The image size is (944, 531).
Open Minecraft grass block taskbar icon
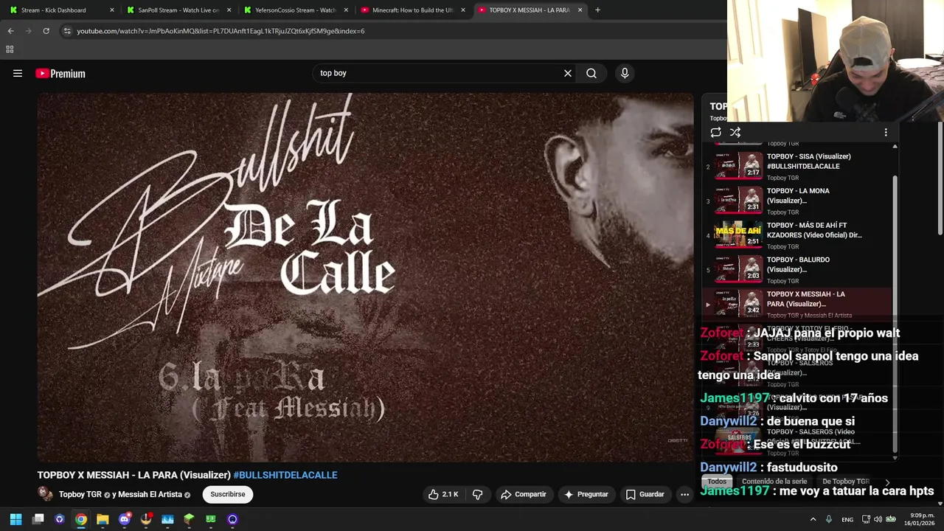189,519
